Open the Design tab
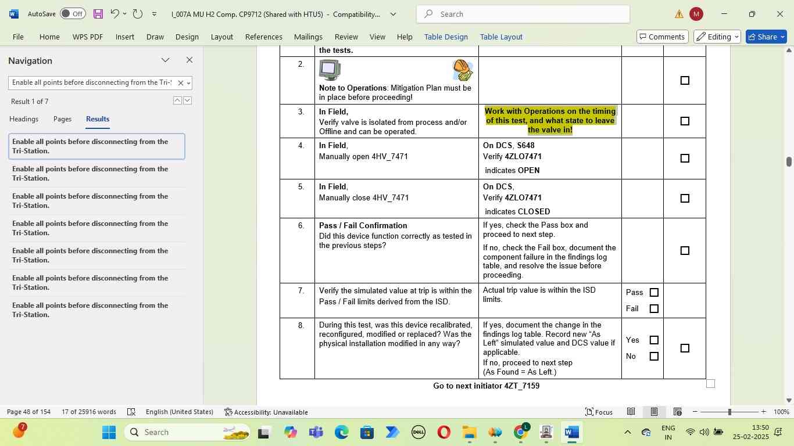The height and width of the screenshot is (446, 794). pyautogui.click(x=187, y=37)
